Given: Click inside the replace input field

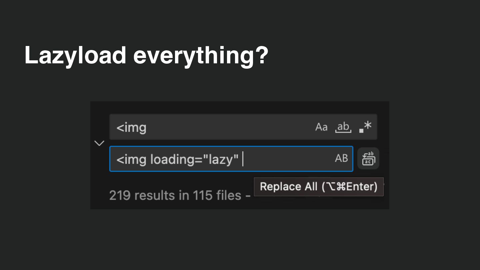Looking at the screenshot, I should [x=287, y=159].
